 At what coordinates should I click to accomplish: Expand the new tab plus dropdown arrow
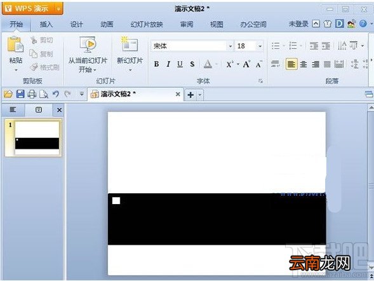coord(200,95)
